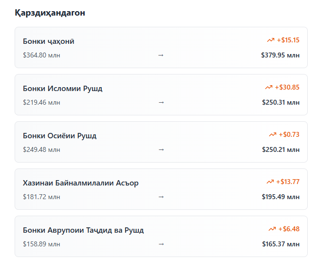This screenshot has height=259, width=318.
Task: Click arrow in Бонки Аврупоии Таҷдид row
Action: coord(161,244)
